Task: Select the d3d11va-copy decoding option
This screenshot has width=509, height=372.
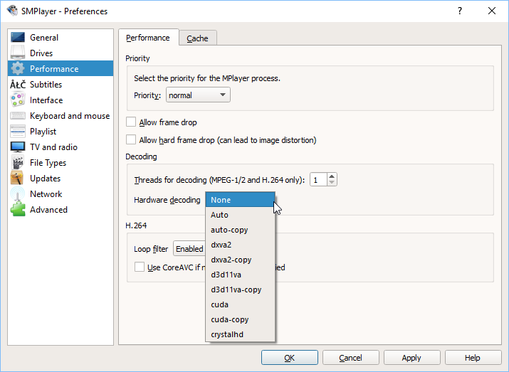Action: click(236, 289)
